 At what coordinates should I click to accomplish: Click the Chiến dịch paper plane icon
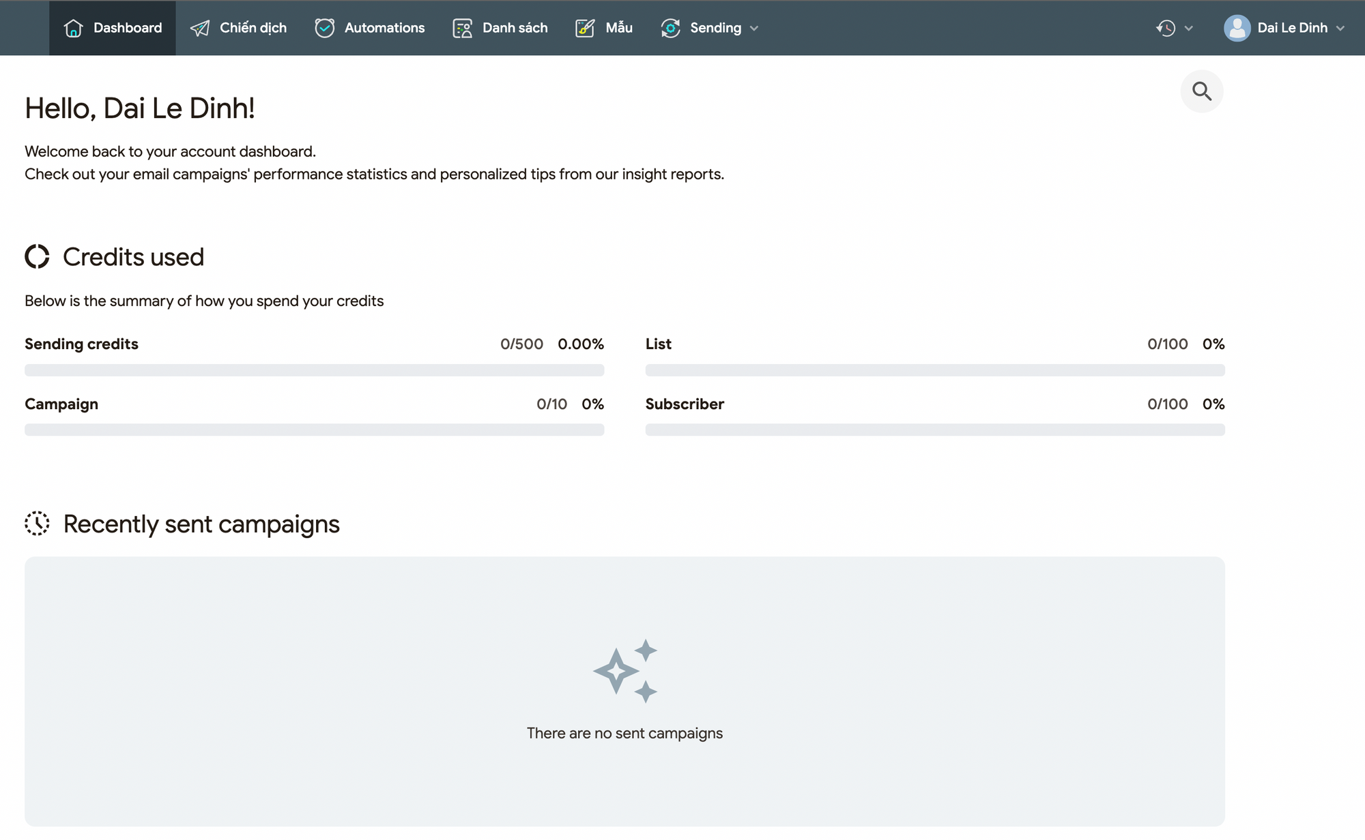click(x=200, y=28)
